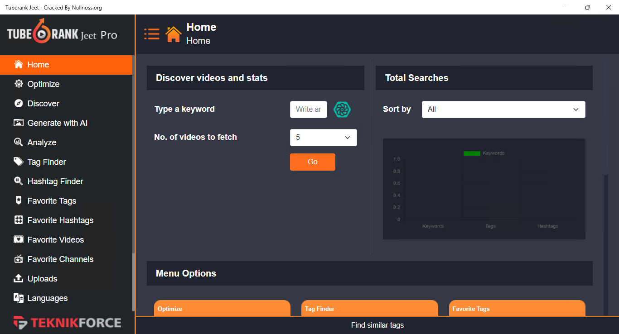Image resolution: width=619 pixels, height=334 pixels.
Task: Open the Favorite Videos menu item
Action: point(66,240)
